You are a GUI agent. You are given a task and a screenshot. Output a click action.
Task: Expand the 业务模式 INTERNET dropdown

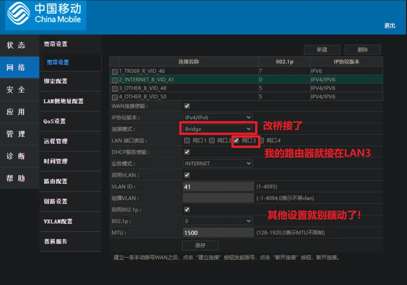217,164
